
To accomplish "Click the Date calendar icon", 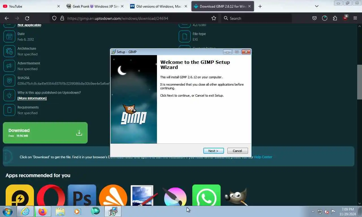I will coord(9,36).
